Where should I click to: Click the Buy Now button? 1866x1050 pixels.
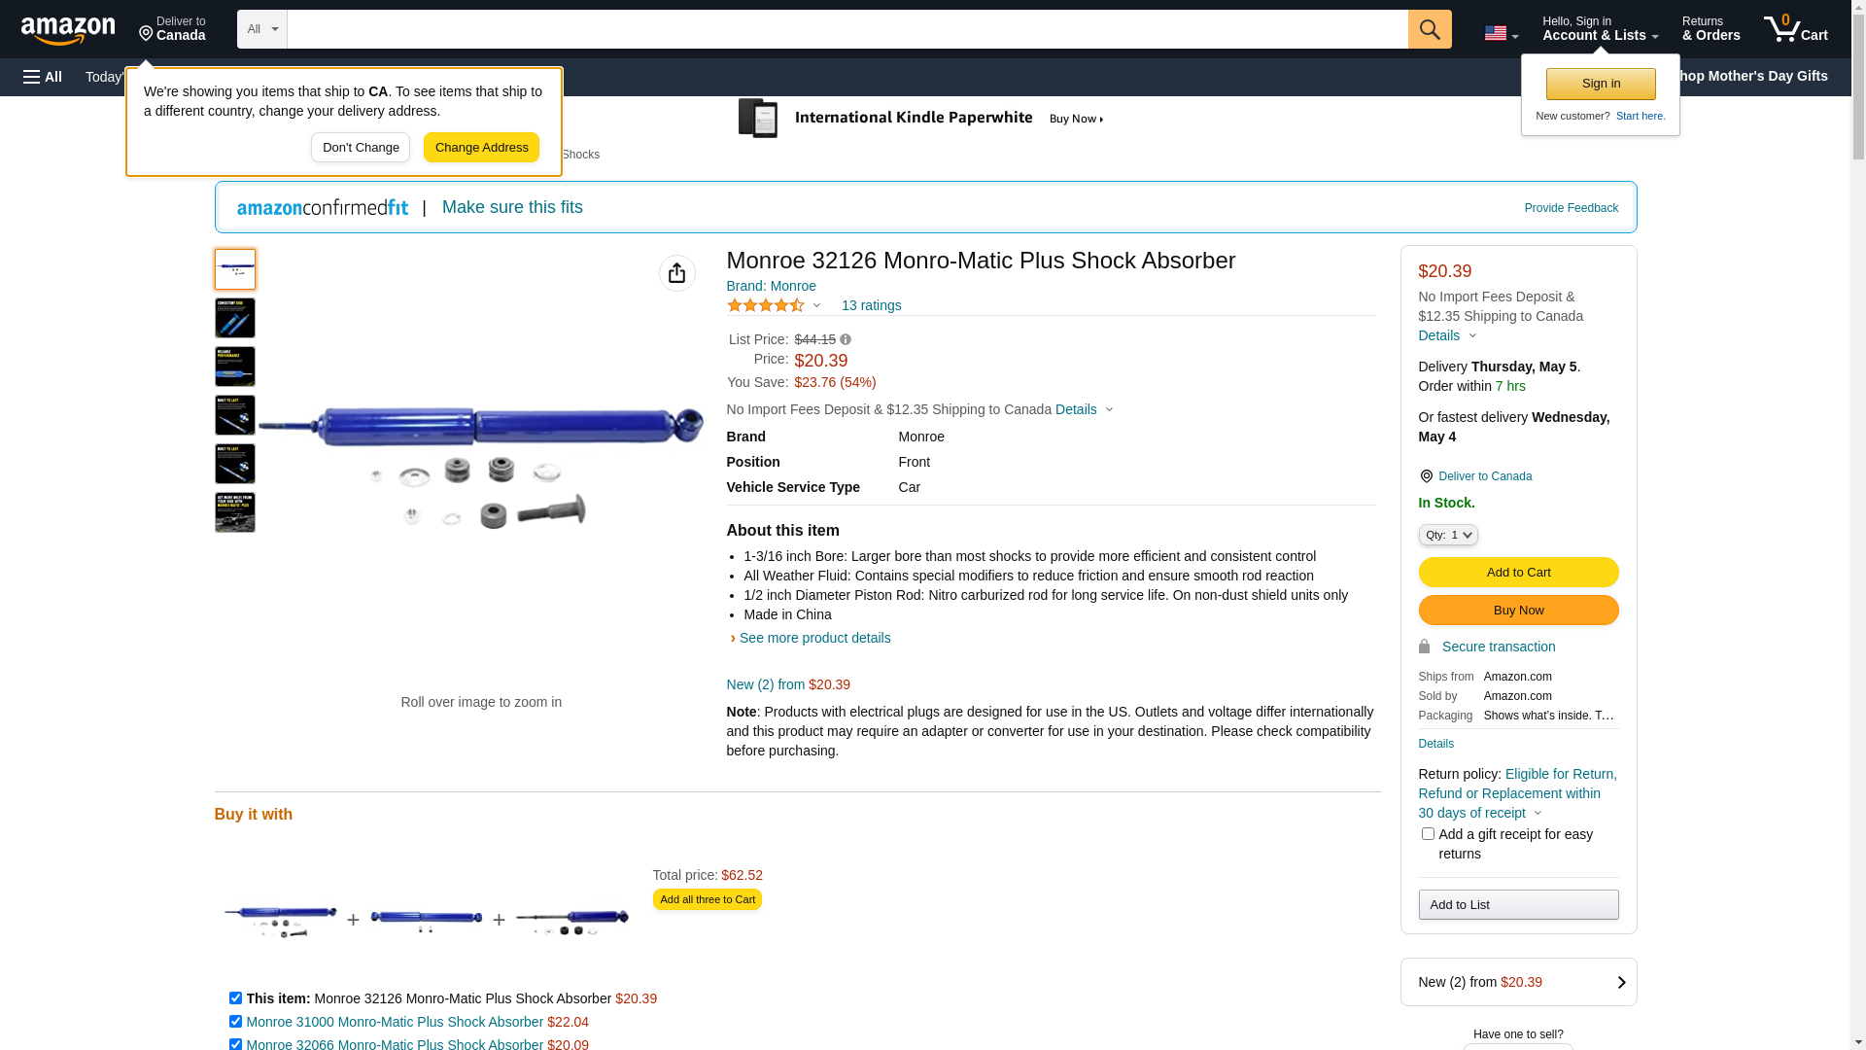click(1518, 611)
